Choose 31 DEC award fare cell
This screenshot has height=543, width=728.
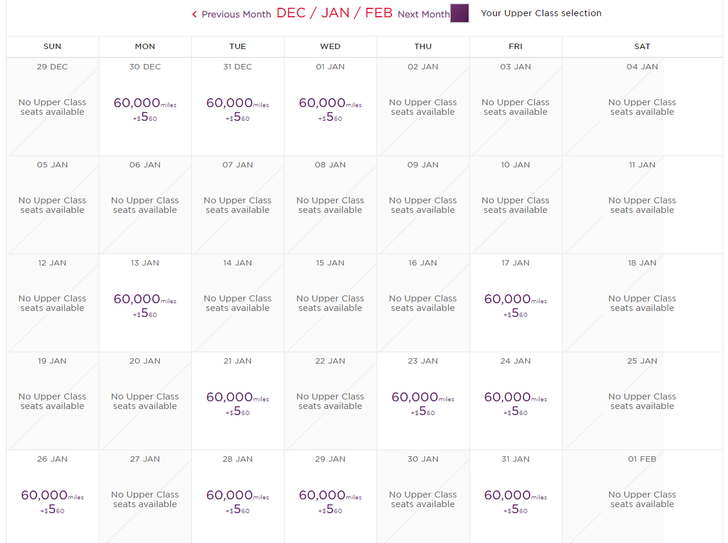tap(238, 108)
